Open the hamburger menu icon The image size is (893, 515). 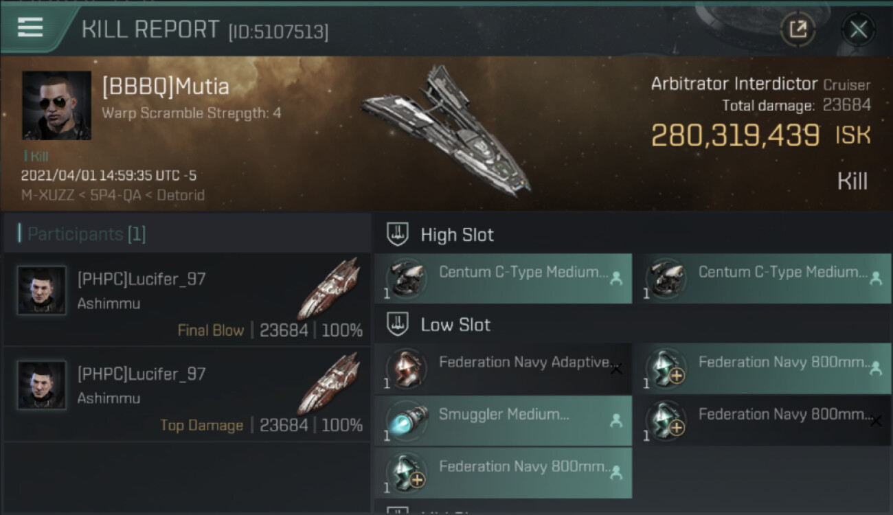[30, 27]
